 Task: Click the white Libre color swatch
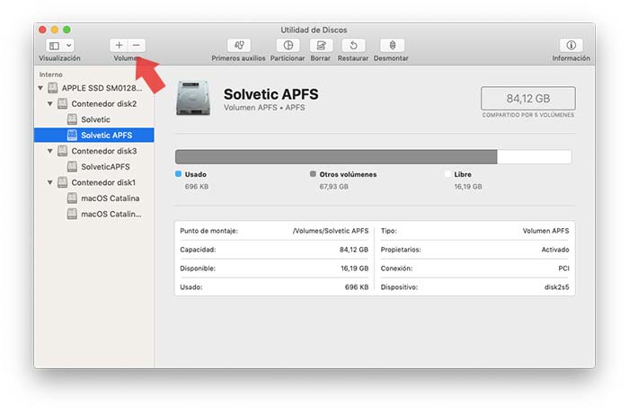coord(447,174)
